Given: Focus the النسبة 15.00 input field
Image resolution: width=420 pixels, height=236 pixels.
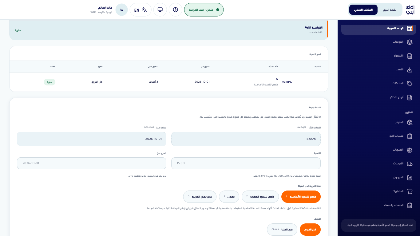Looking at the screenshot, I should coord(246,163).
